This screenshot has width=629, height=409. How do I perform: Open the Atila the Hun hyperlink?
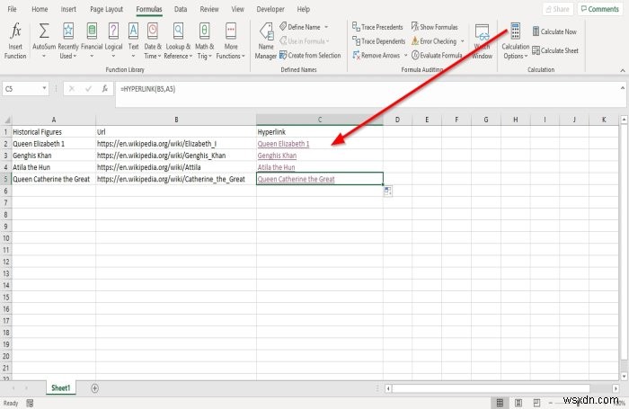[276, 167]
